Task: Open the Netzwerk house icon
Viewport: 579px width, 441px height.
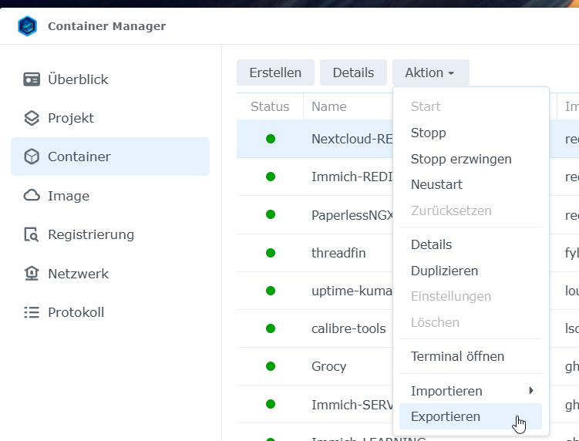Action: tap(31, 274)
